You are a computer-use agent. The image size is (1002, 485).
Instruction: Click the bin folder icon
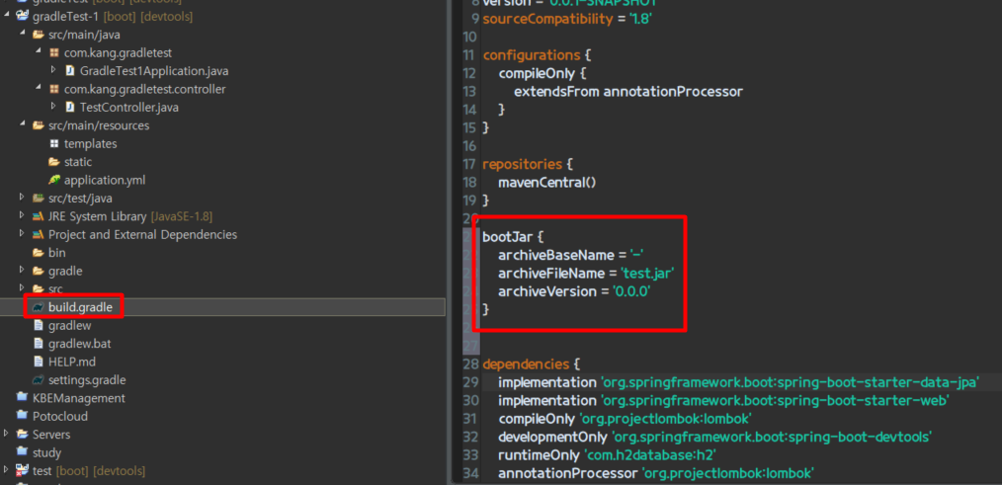[39, 253]
